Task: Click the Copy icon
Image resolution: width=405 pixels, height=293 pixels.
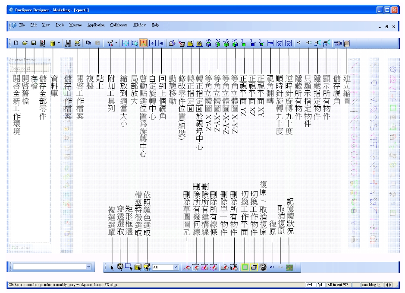Action: click(88, 43)
